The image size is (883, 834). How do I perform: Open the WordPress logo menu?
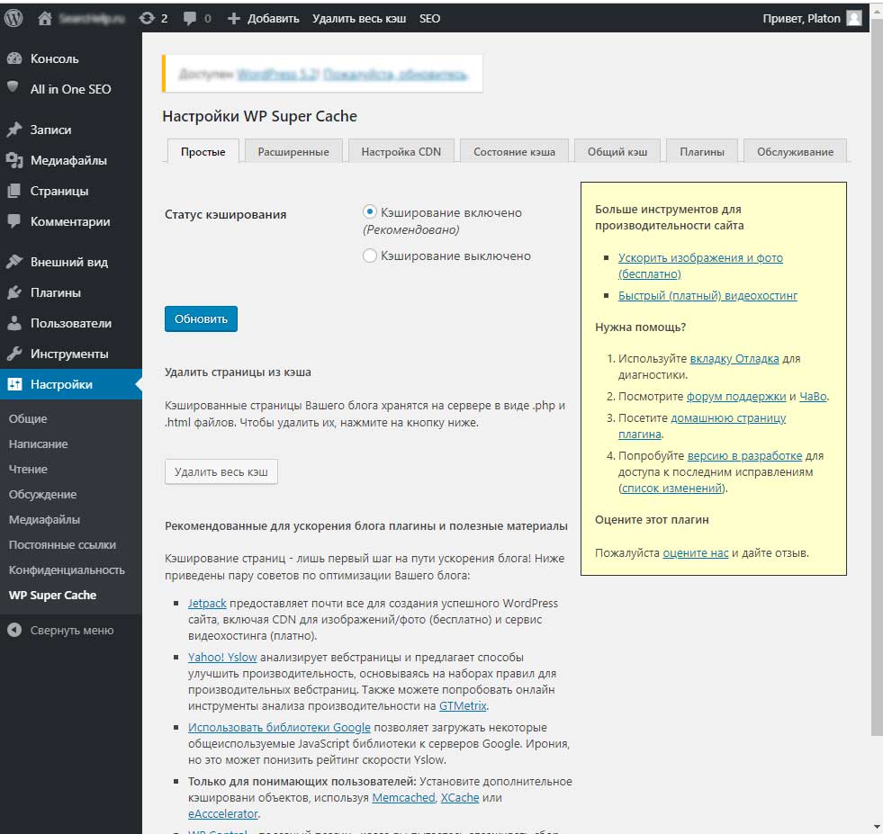14,19
